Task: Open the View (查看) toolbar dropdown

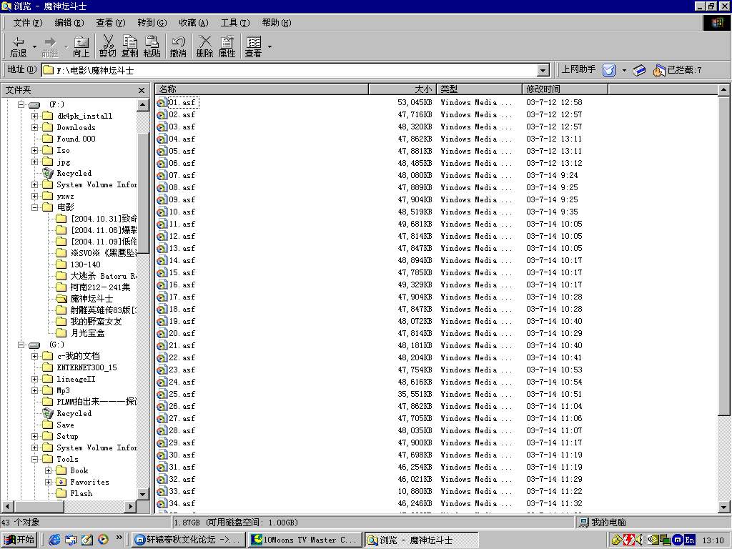Action: click(269, 46)
